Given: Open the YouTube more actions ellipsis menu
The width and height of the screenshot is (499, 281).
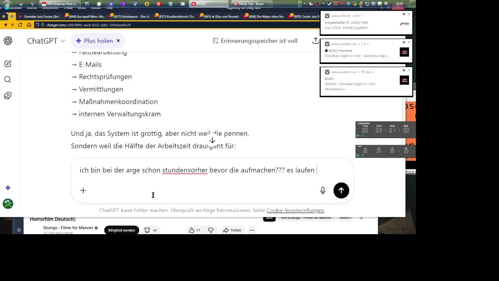Looking at the screenshot, I should 252,230.
